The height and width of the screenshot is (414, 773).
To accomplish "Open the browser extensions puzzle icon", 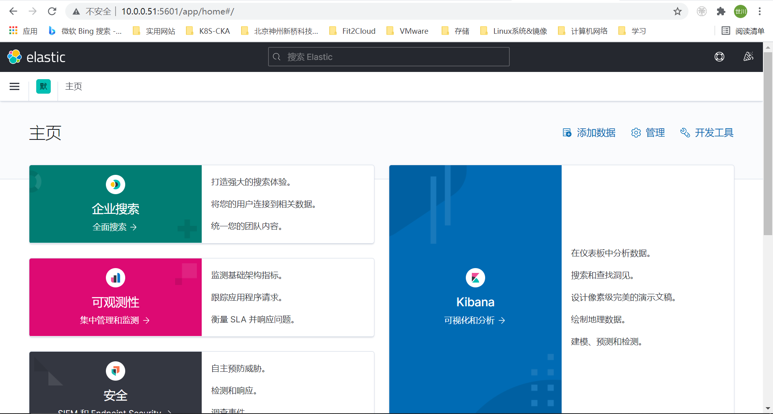I will [721, 11].
